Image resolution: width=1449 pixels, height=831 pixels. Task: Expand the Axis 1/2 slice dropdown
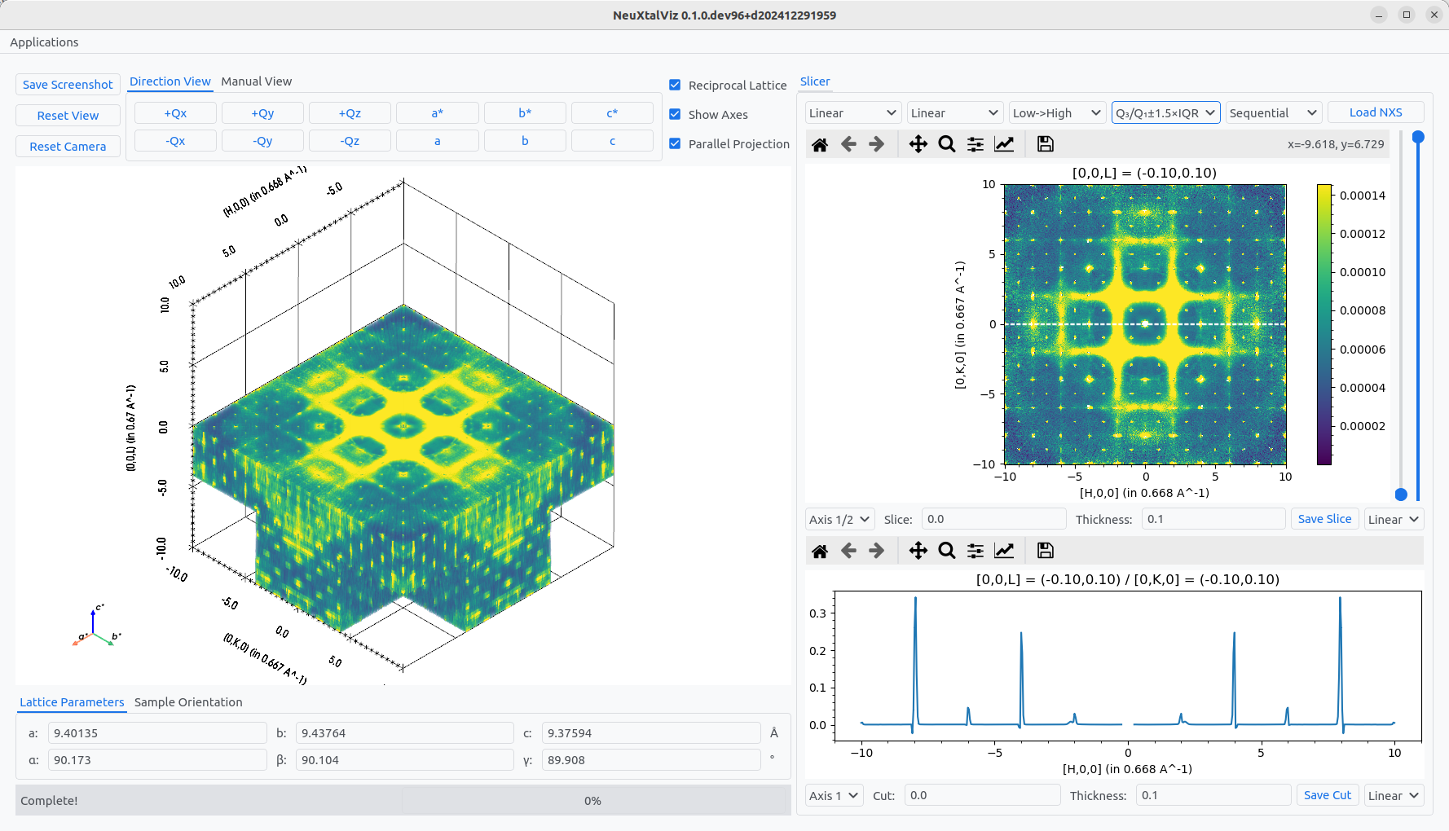839,519
